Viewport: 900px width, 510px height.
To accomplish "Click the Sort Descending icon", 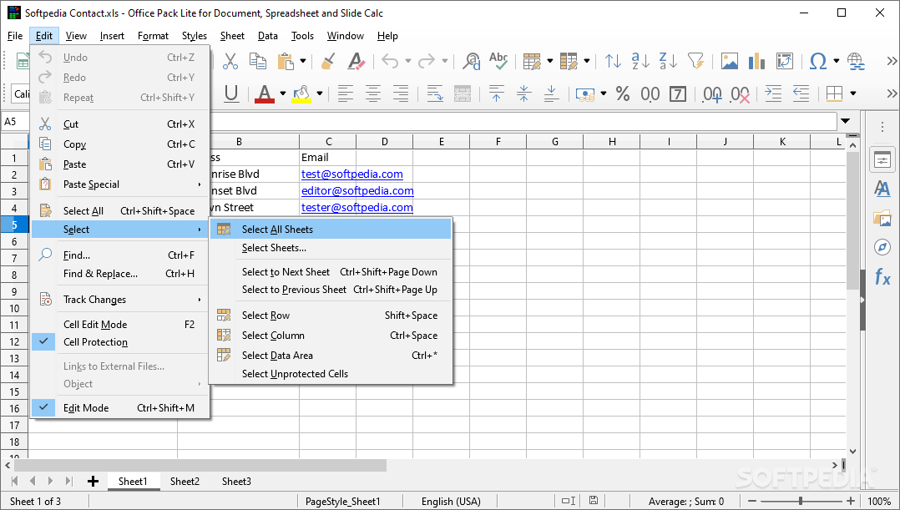I will click(668, 61).
